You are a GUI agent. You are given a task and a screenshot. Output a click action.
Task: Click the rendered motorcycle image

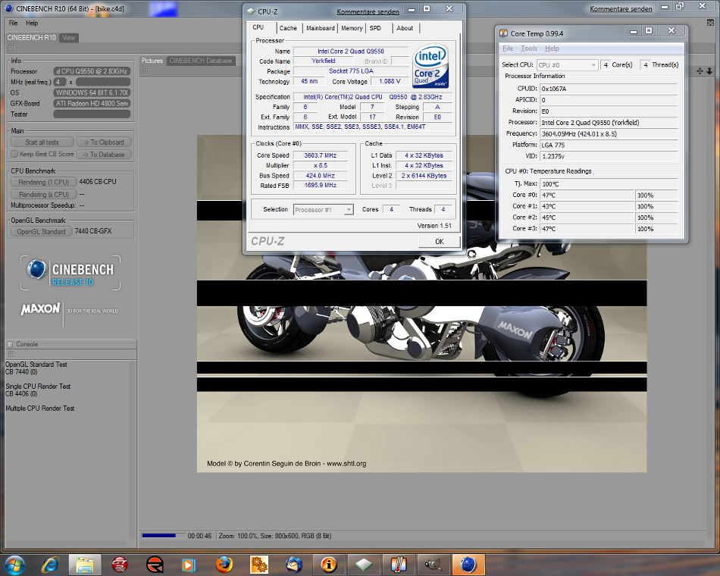click(421, 303)
